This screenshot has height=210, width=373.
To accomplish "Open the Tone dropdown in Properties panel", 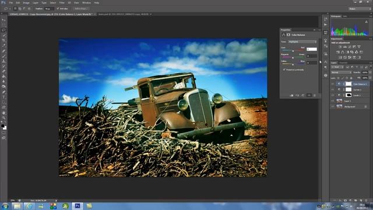I will 302,41.
